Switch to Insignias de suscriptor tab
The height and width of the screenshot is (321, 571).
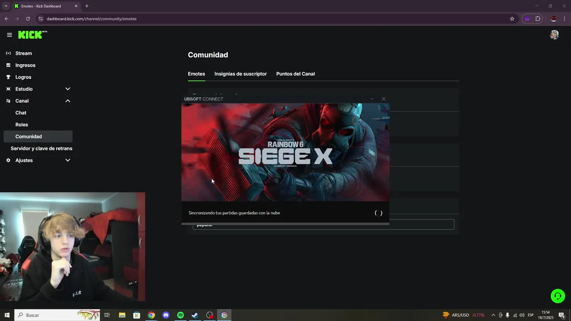(240, 74)
